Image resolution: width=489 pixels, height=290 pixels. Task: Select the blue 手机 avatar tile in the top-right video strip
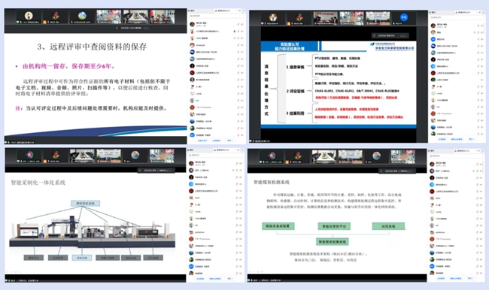pos(404,17)
